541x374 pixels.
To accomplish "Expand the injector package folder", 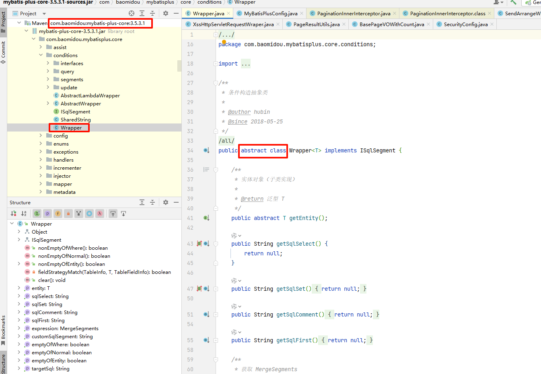I will click(41, 176).
